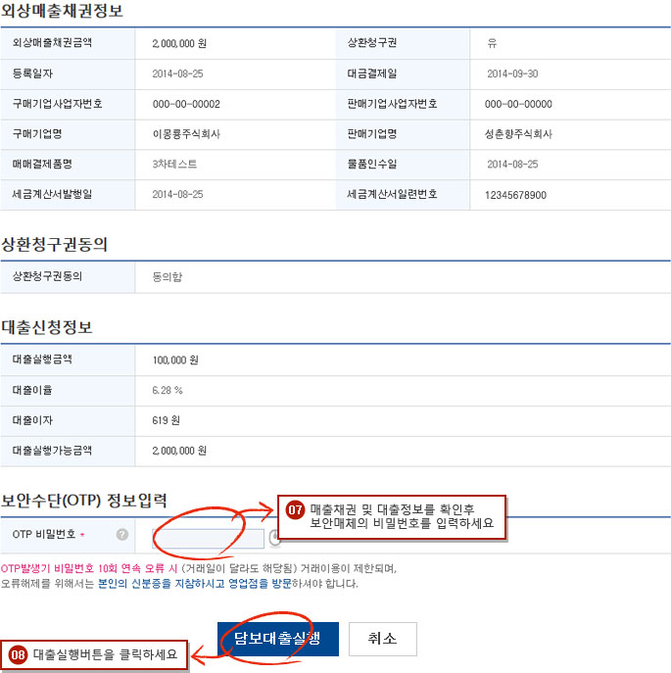Select the 상환청구권 value 유
The image size is (671, 673).
click(x=492, y=43)
